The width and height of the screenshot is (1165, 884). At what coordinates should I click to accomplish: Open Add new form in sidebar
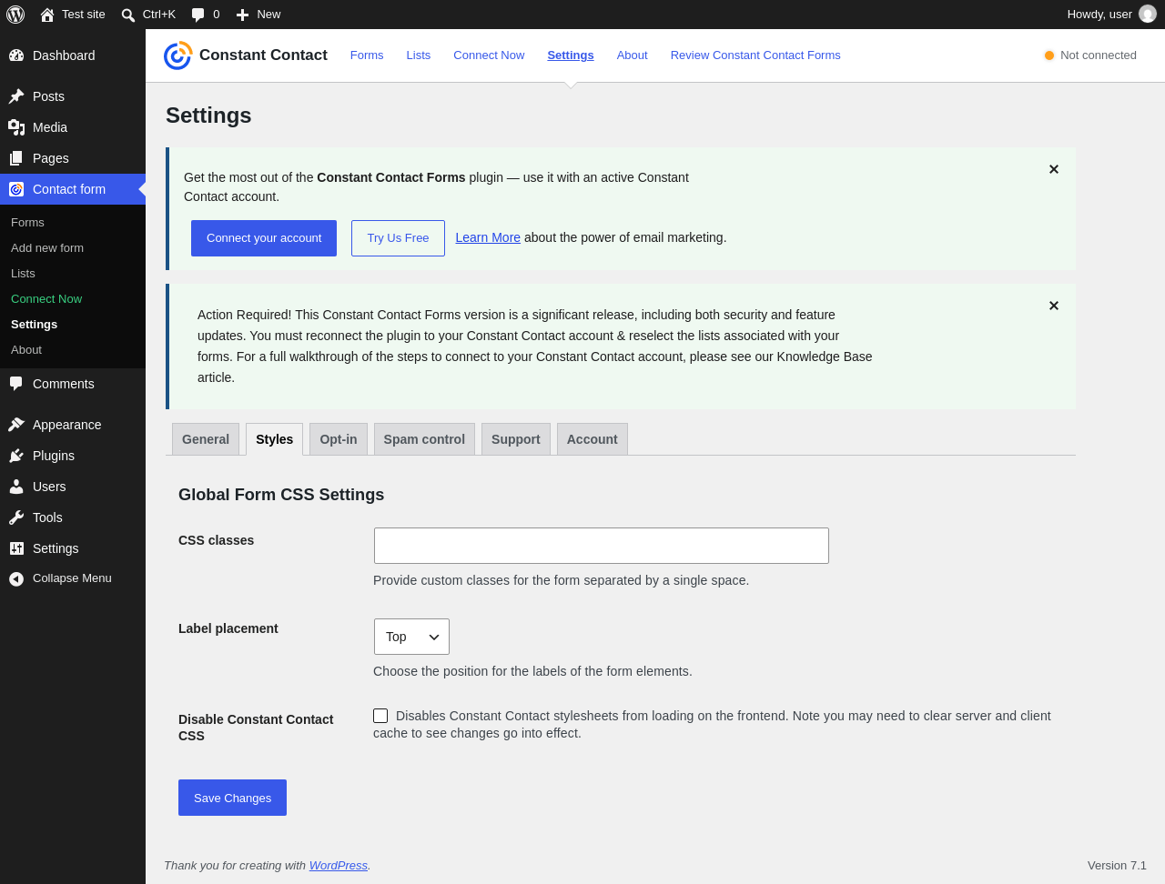(x=47, y=247)
